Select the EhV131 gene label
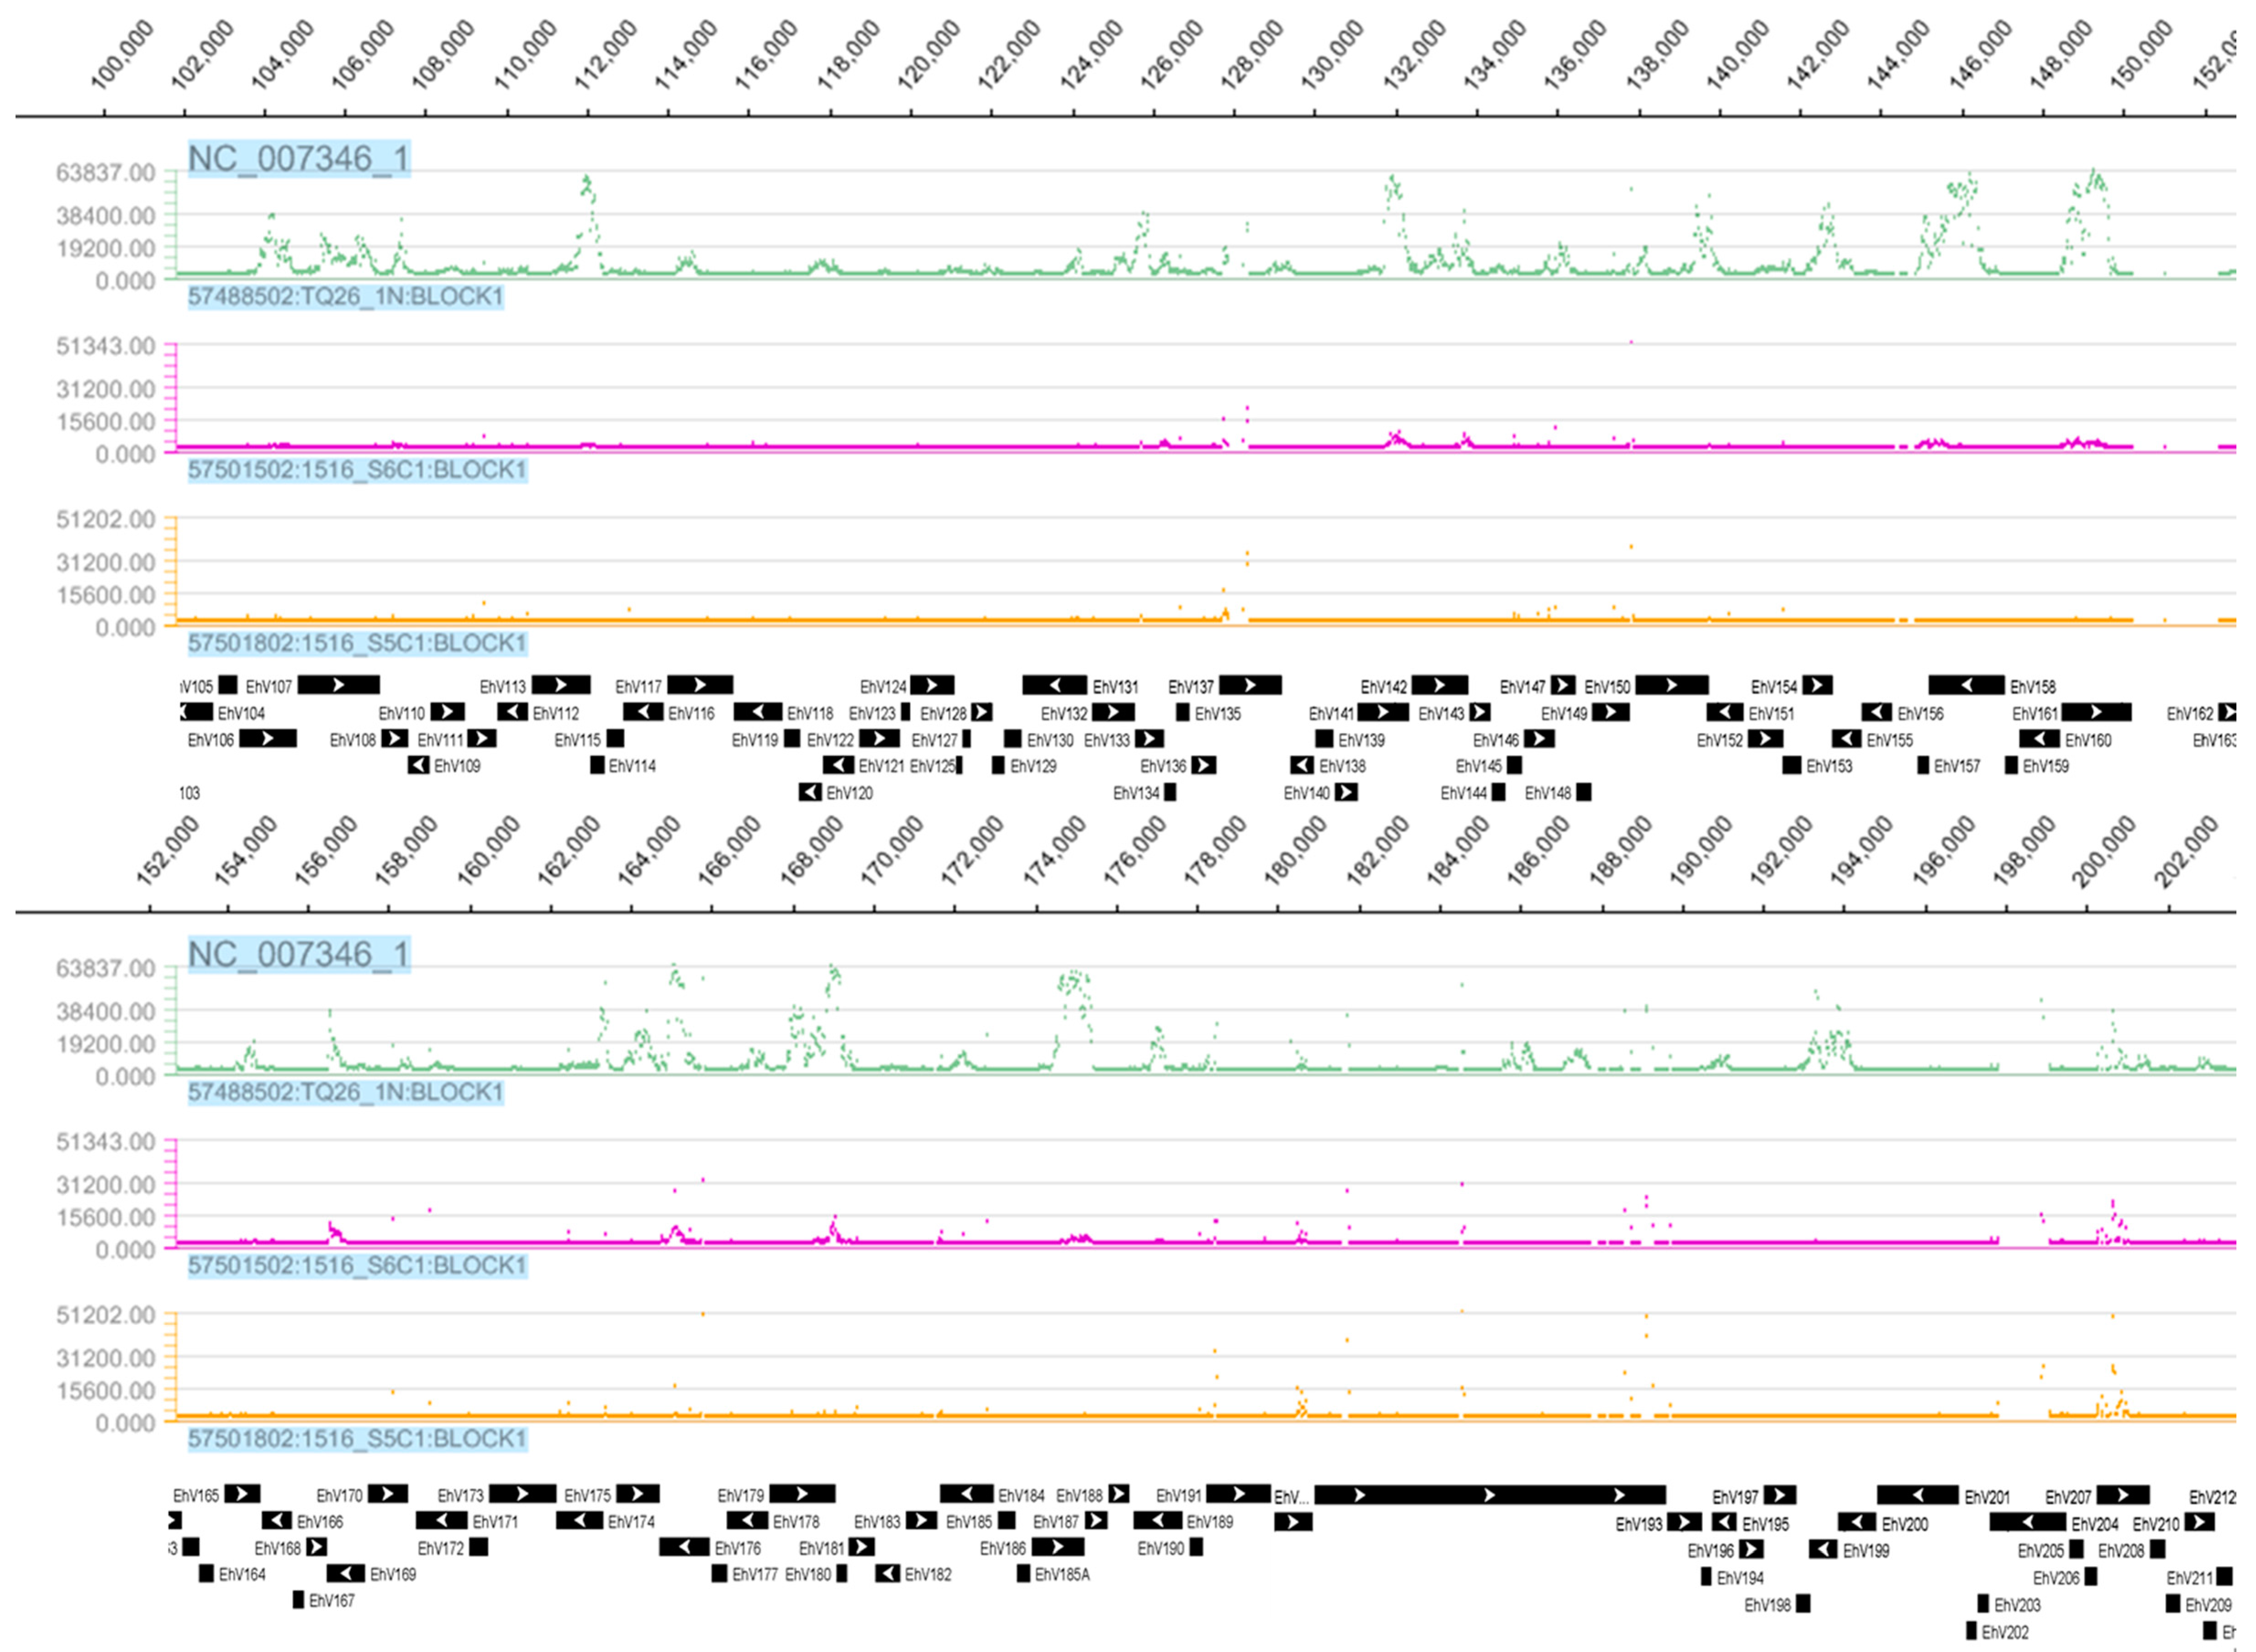The width and height of the screenshot is (2256, 1652). pyautogui.click(x=1116, y=687)
